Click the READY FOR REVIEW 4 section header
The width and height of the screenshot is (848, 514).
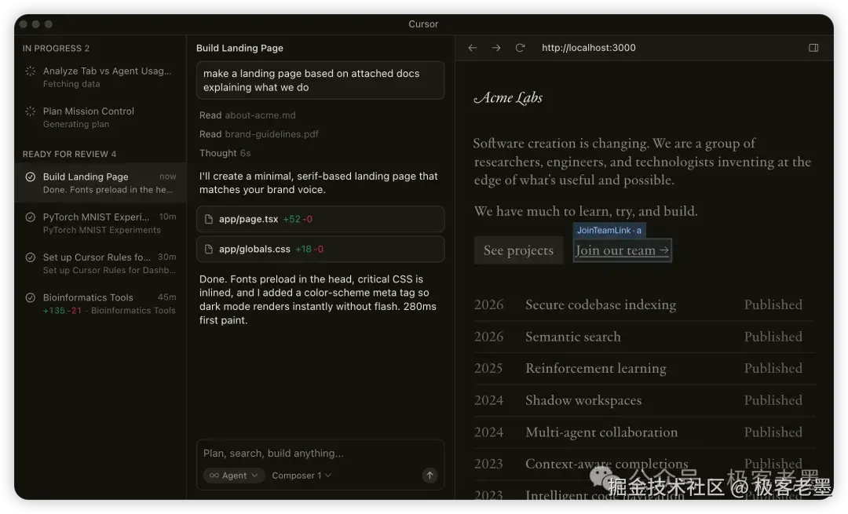(x=69, y=154)
